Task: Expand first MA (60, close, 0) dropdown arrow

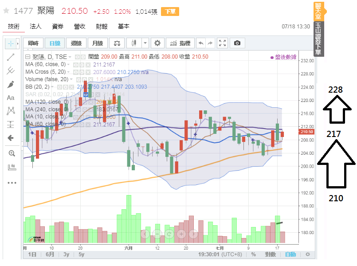Action: 68,65
